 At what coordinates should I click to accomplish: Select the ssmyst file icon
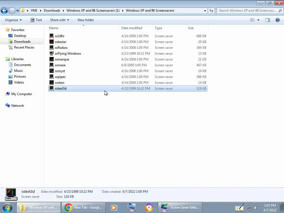click(52, 71)
